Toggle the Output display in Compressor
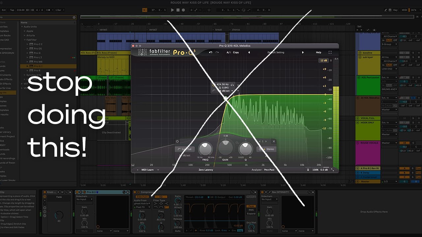 (x=221, y=197)
